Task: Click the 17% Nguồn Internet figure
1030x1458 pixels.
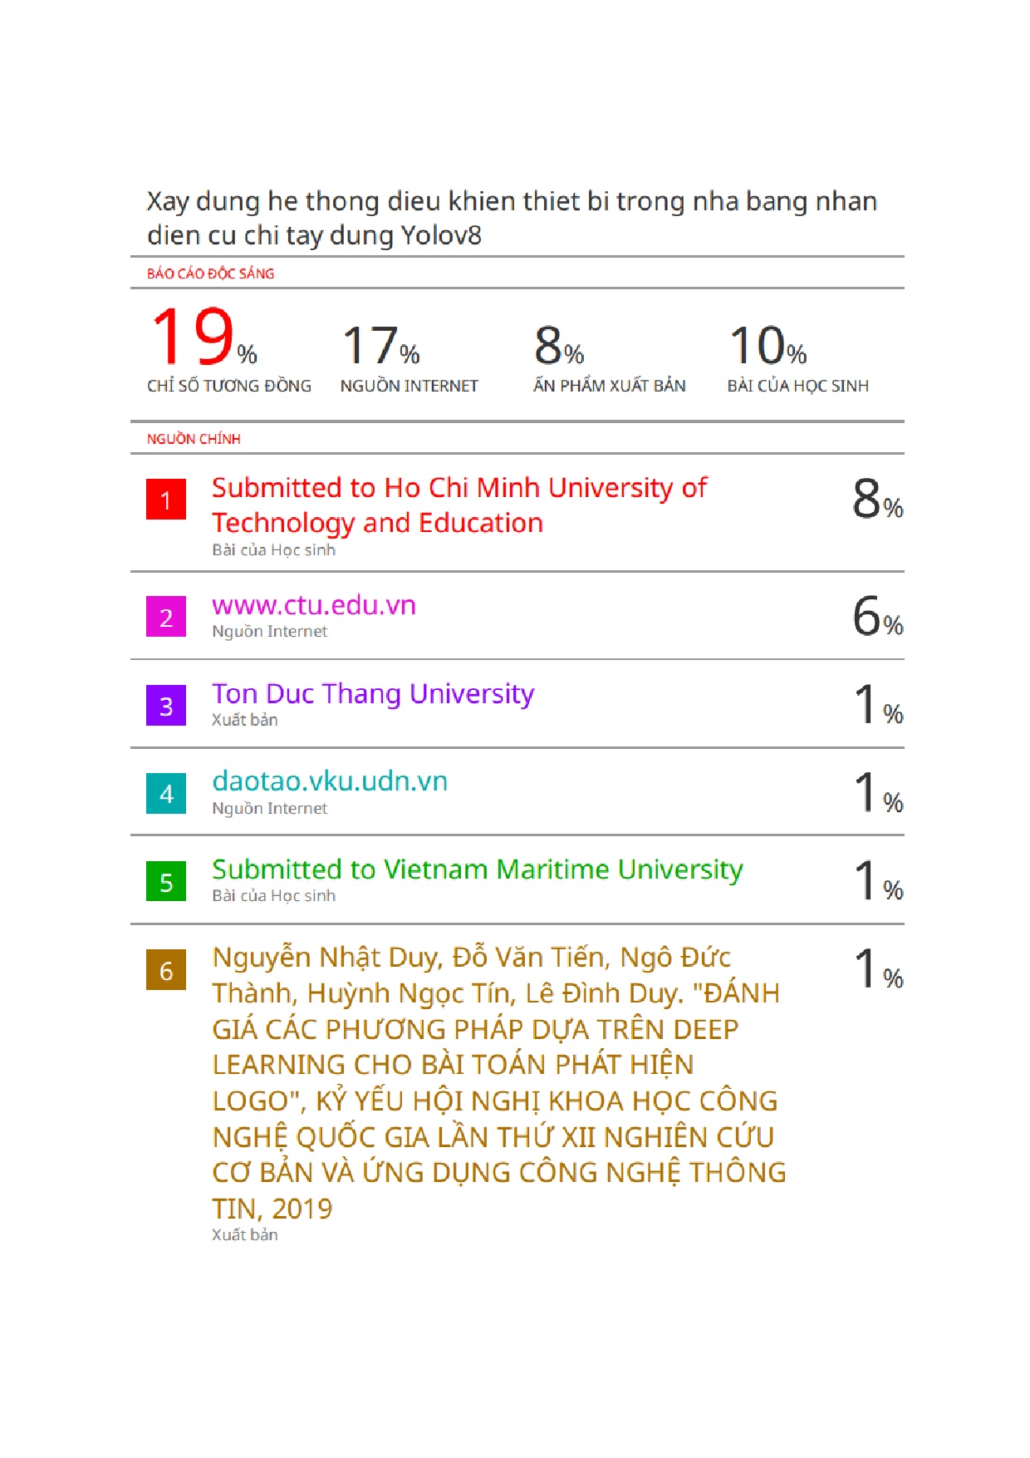Action: click(380, 346)
